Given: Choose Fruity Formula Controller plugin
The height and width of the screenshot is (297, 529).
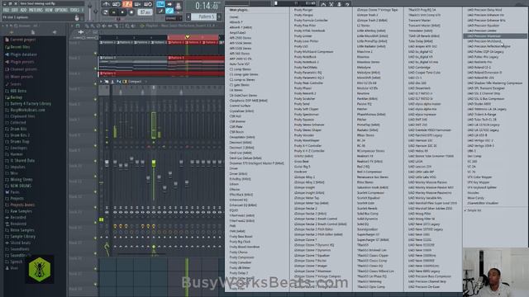Looking at the screenshot, I should tap(311, 20).
